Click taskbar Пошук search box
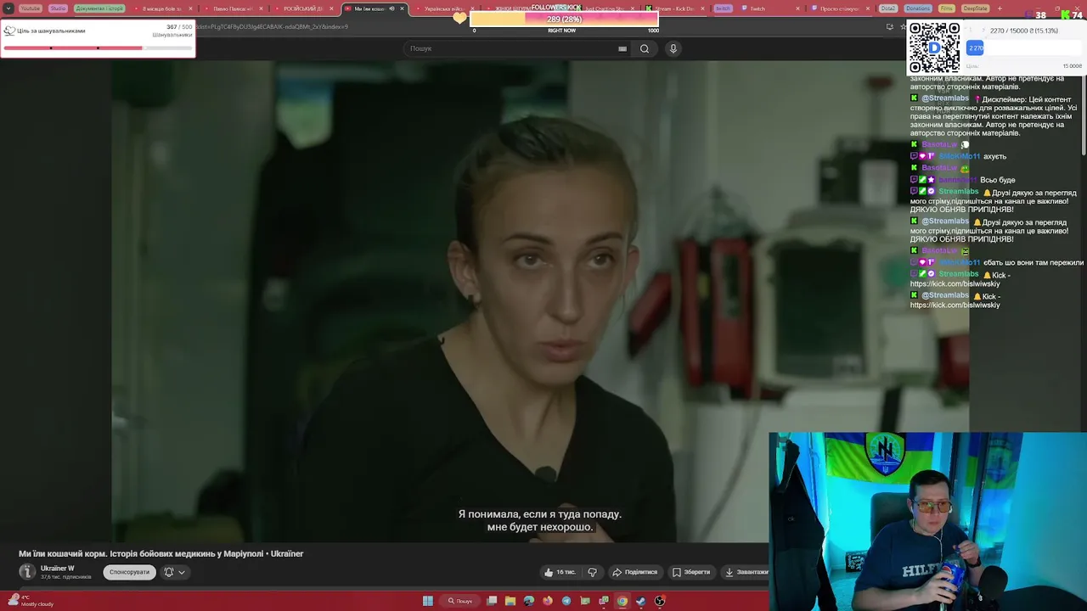The height and width of the screenshot is (611, 1087). click(460, 601)
